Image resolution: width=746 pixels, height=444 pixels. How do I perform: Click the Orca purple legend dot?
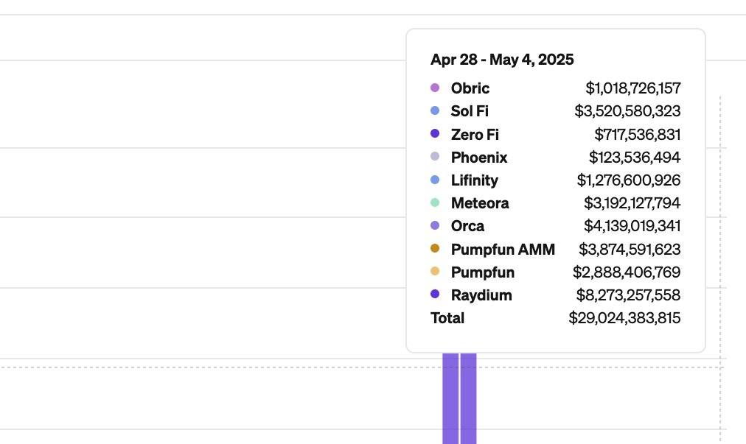point(435,225)
